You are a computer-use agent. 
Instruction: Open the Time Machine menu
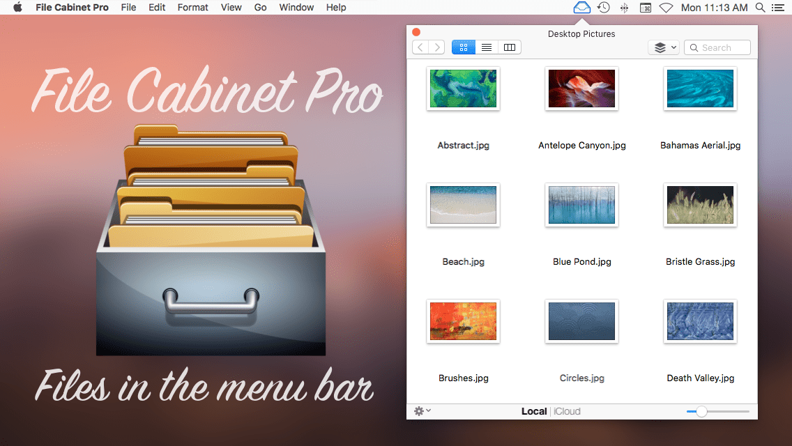[604, 7]
